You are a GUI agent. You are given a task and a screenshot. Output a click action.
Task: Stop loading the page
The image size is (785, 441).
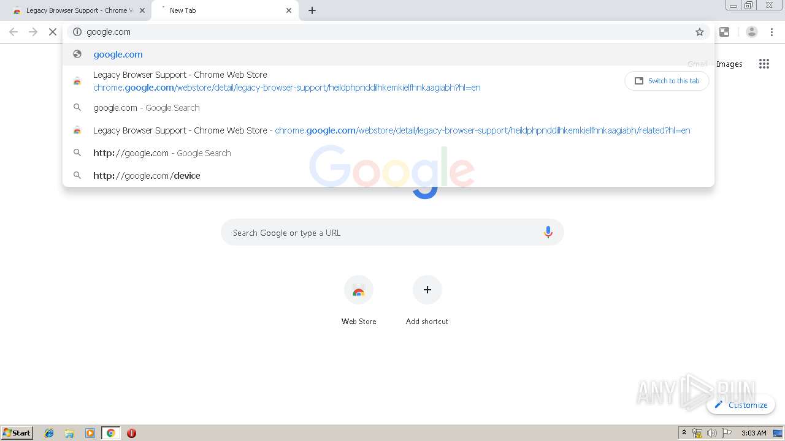pos(53,32)
